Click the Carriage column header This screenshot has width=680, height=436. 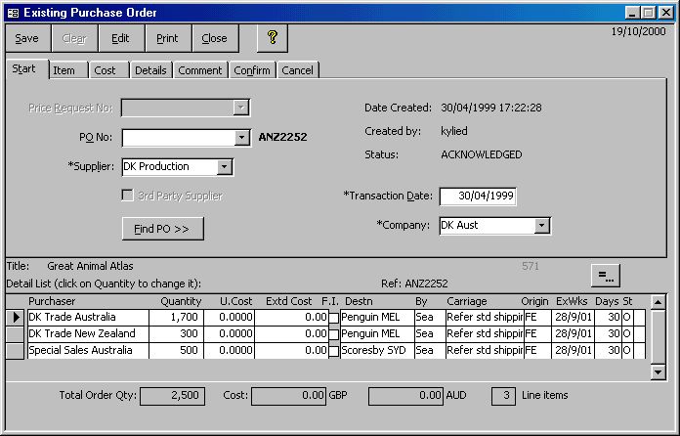click(x=467, y=301)
